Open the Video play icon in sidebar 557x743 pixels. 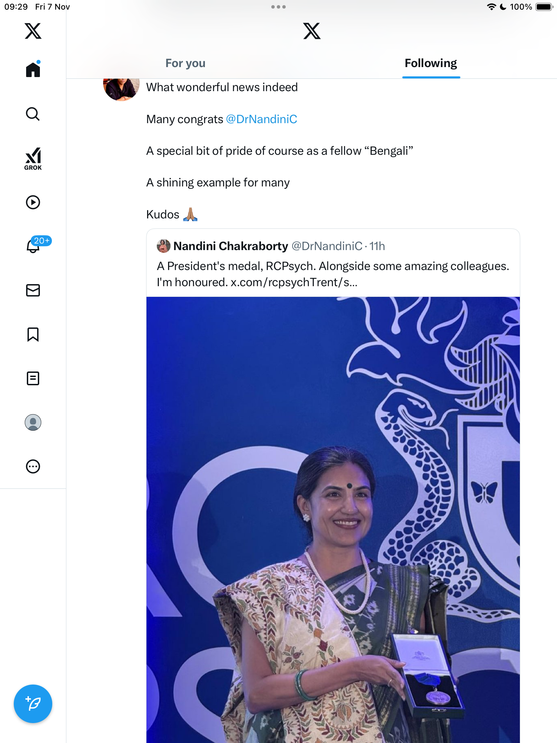33,202
